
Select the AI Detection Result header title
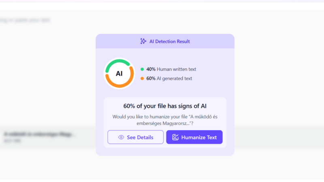tap(169, 41)
